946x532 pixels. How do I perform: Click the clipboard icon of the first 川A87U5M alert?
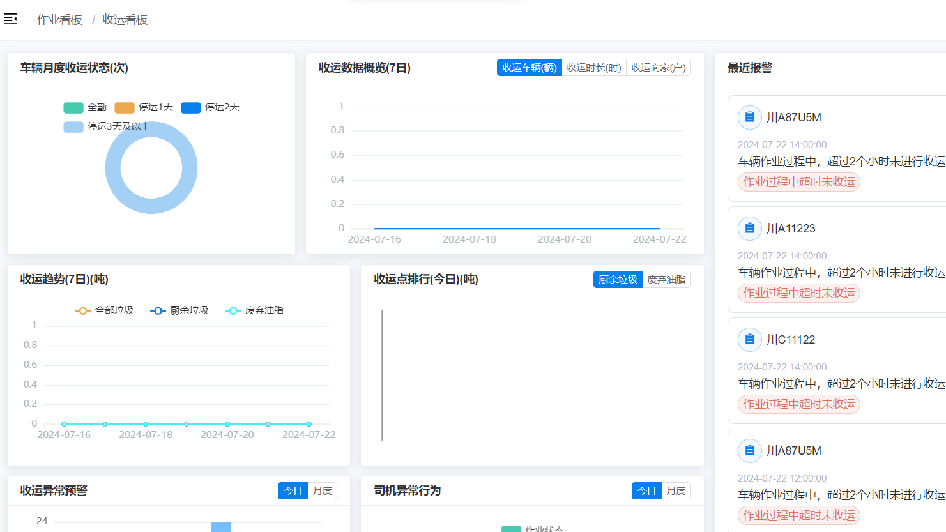pos(750,118)
